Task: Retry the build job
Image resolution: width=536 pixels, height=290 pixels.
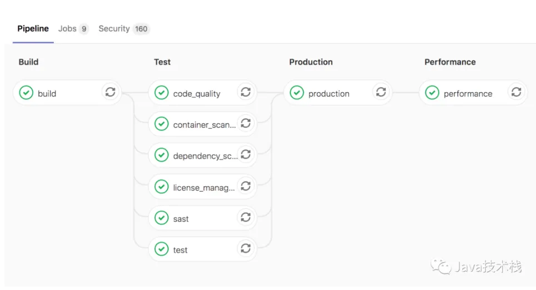Action: 110,92
